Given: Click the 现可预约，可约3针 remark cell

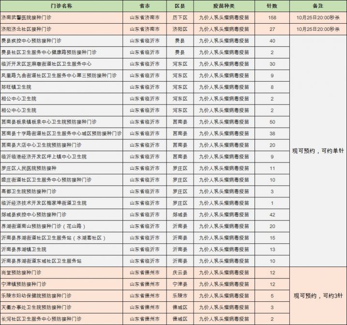Looking at the screenshot, I should (318, 296).
